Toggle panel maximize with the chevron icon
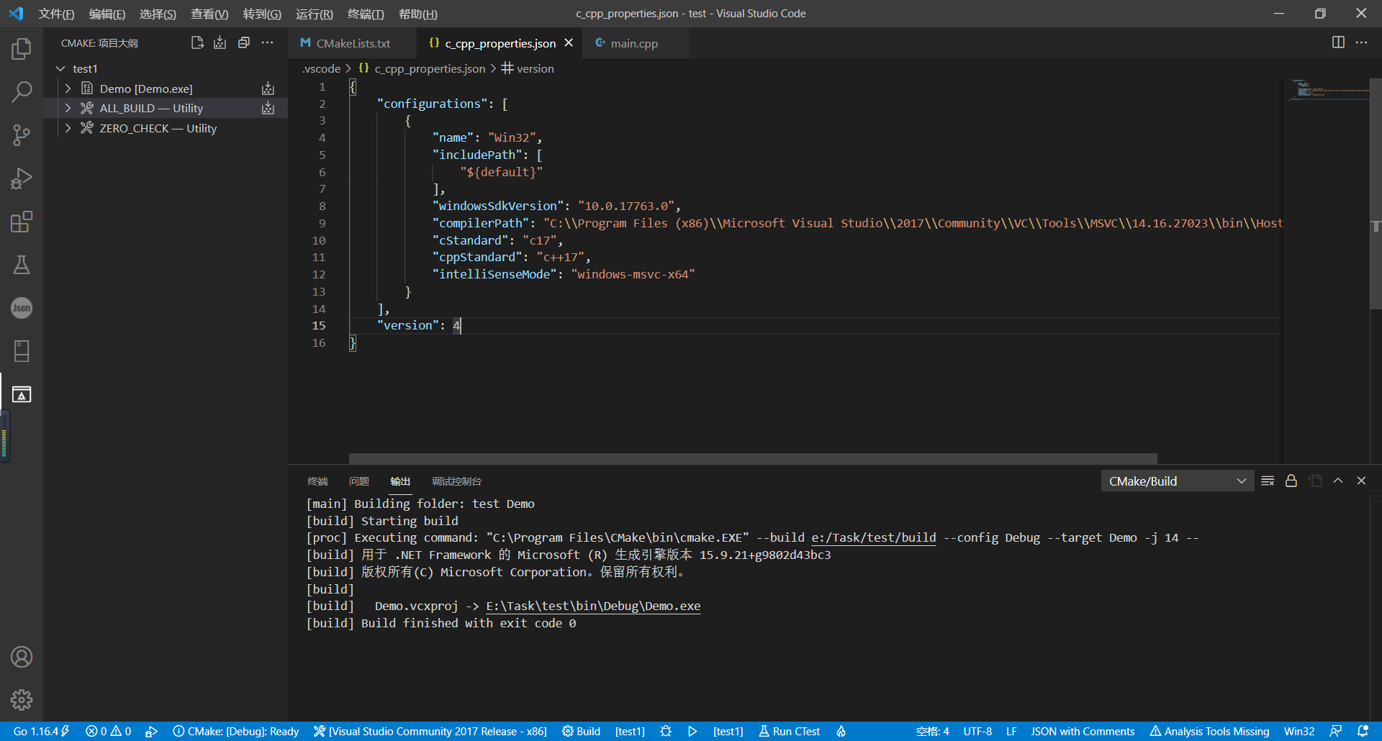 pyautogui.click(x=1338, y=481)
